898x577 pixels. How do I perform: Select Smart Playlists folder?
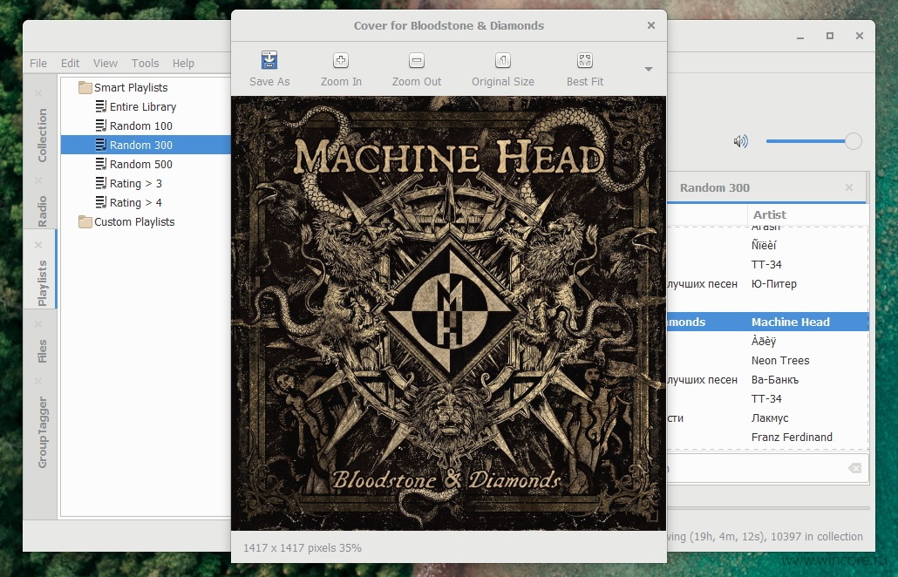[x=131, y=87]
